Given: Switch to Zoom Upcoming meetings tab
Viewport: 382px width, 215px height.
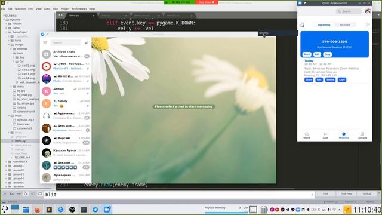Looking at the screenshot, I should (x=324, y=25).
